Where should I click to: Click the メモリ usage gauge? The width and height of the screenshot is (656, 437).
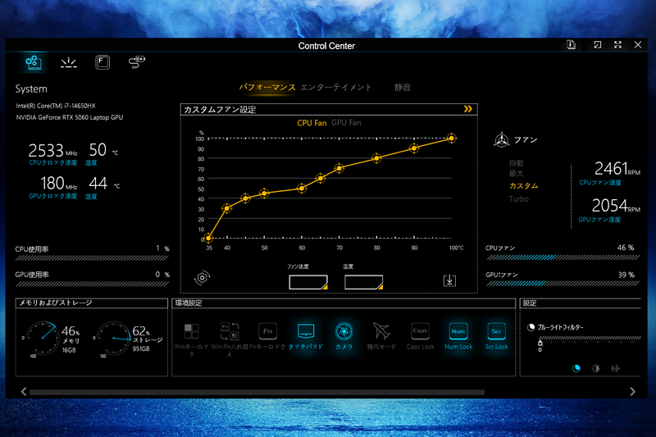click(42, 338)
